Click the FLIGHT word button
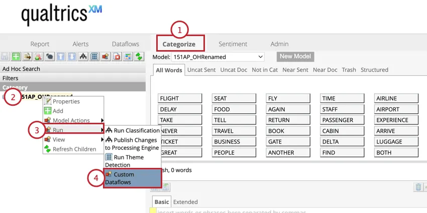427x213 pixels. 180,98
